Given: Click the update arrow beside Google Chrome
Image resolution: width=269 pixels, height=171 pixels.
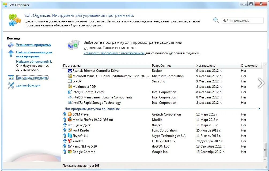Looking at the screenshot, I should pyautogui.click(x=65, y=152).
